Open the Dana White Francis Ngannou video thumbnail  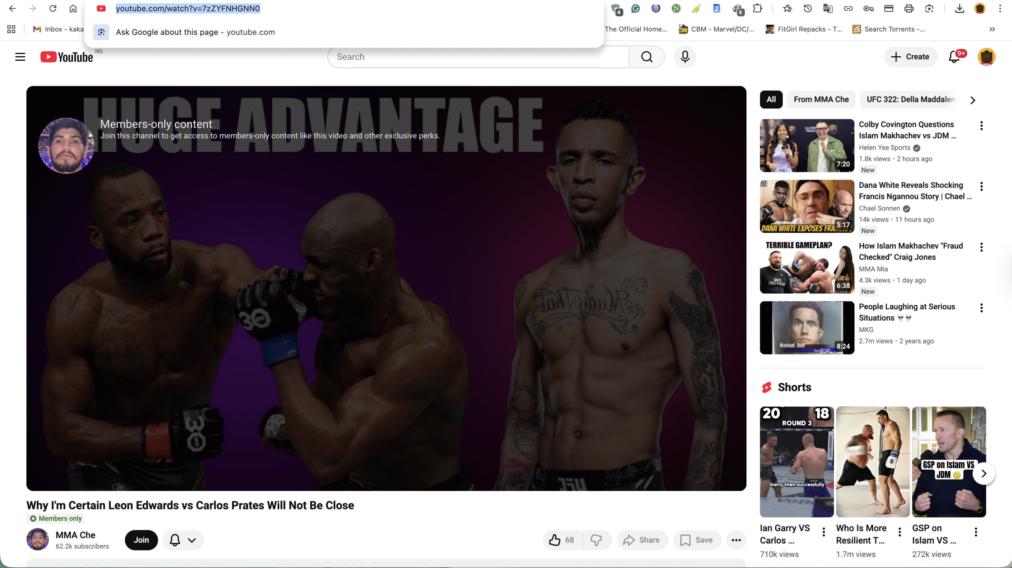807,206
